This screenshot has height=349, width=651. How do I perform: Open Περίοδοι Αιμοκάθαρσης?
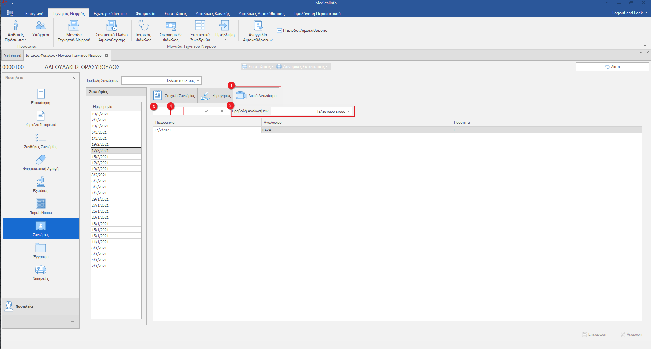point(302,30)
